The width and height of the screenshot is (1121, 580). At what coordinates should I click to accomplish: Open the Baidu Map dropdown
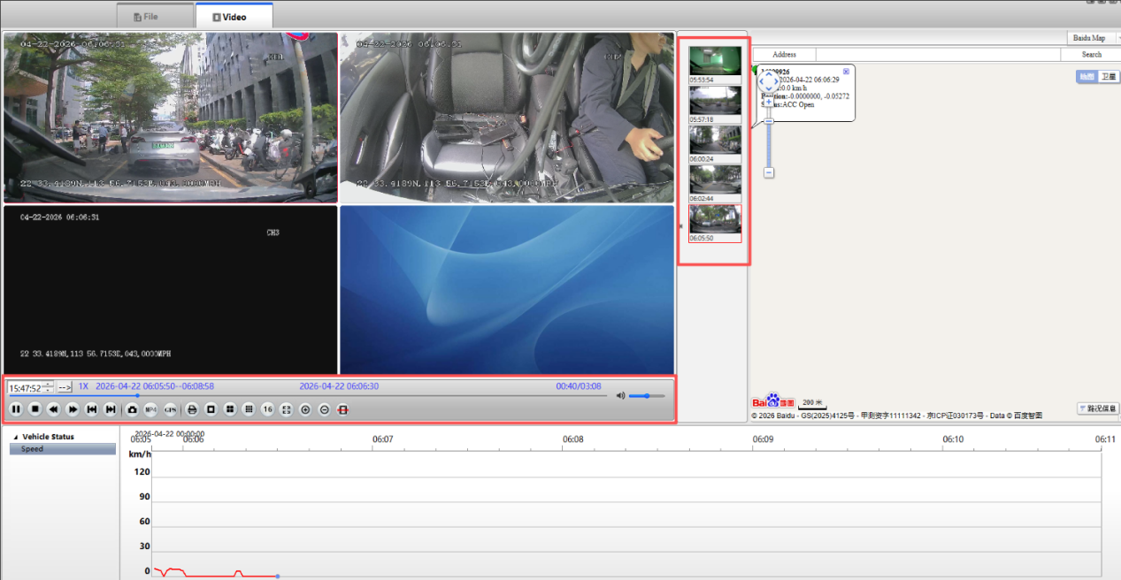1093,38
